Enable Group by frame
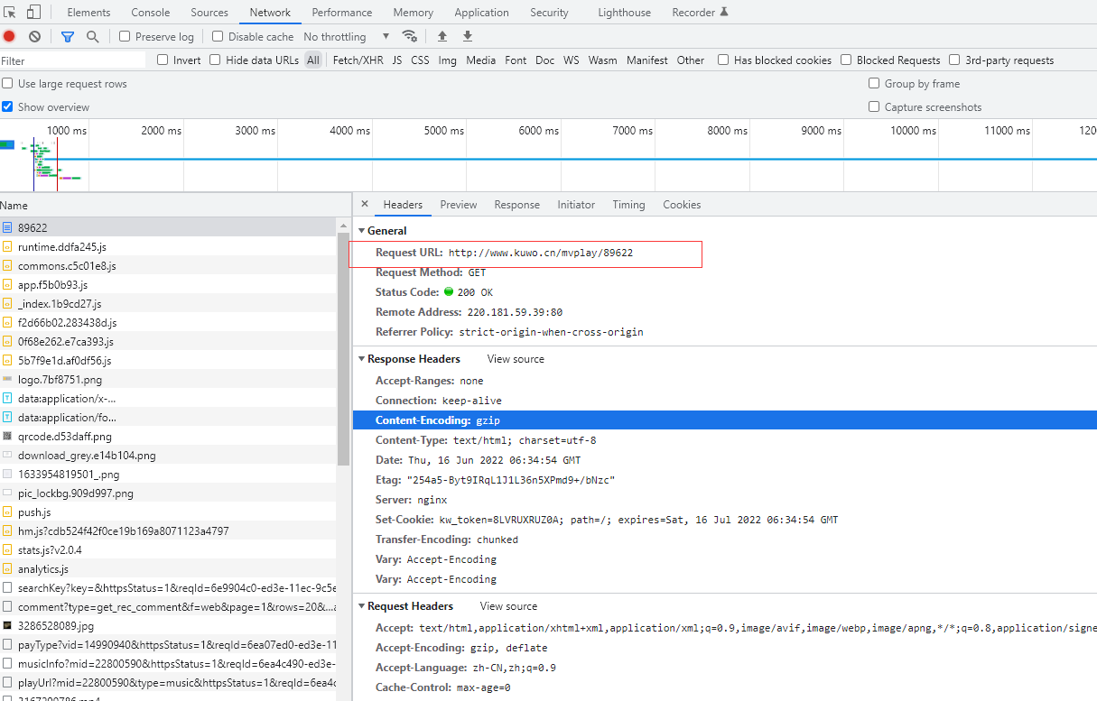Screen dimensions: 1097x701 point(874,83)
